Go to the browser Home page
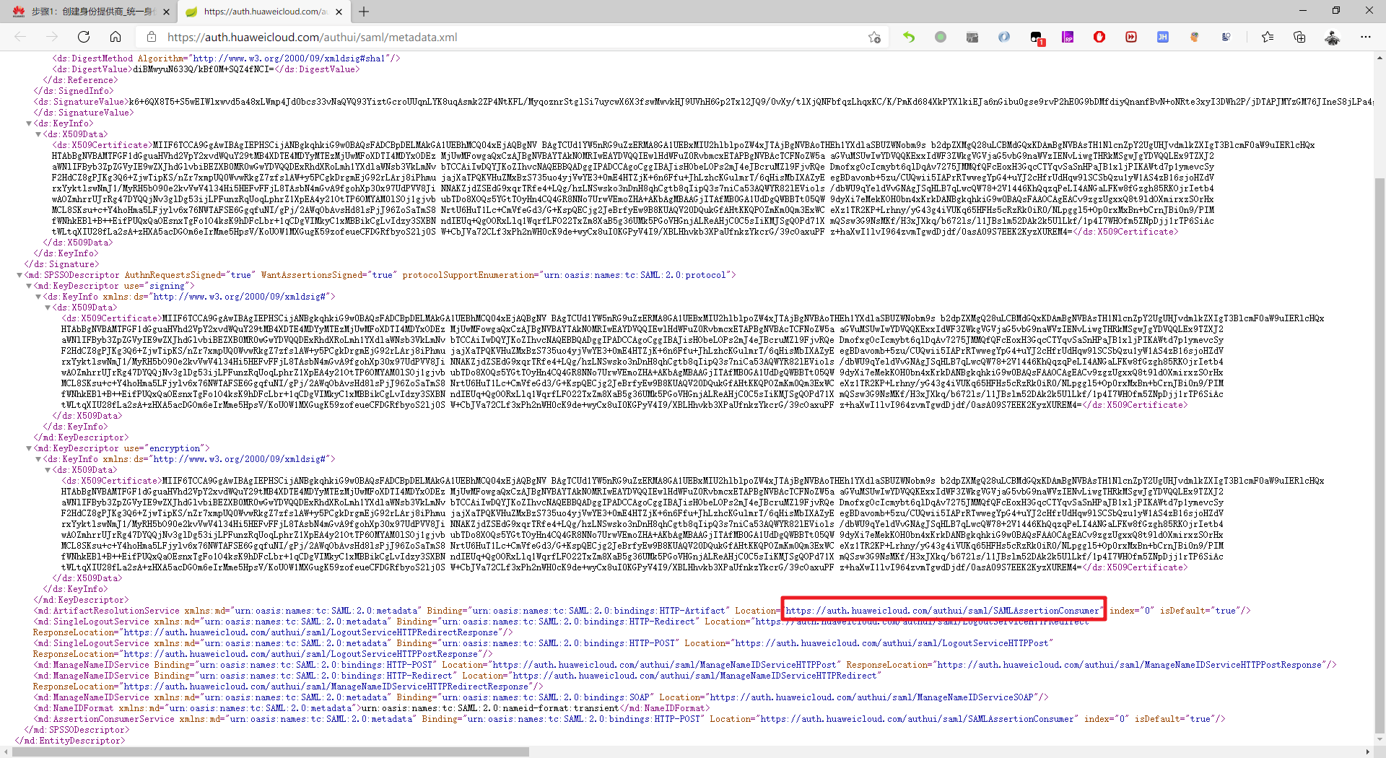Image resolution: width=1386 pixels, height=758 pixels. pyautogui.click(x=115, y=37)
